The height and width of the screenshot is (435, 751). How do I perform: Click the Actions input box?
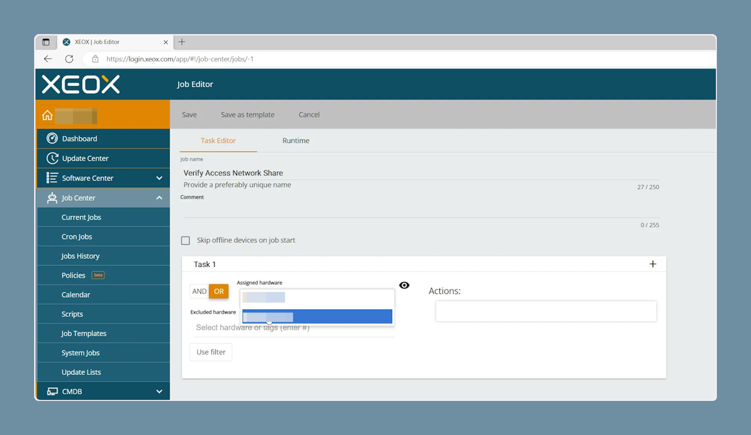coord(546,311)
